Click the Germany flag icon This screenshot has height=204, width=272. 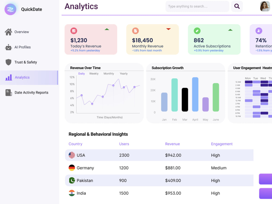72,168
